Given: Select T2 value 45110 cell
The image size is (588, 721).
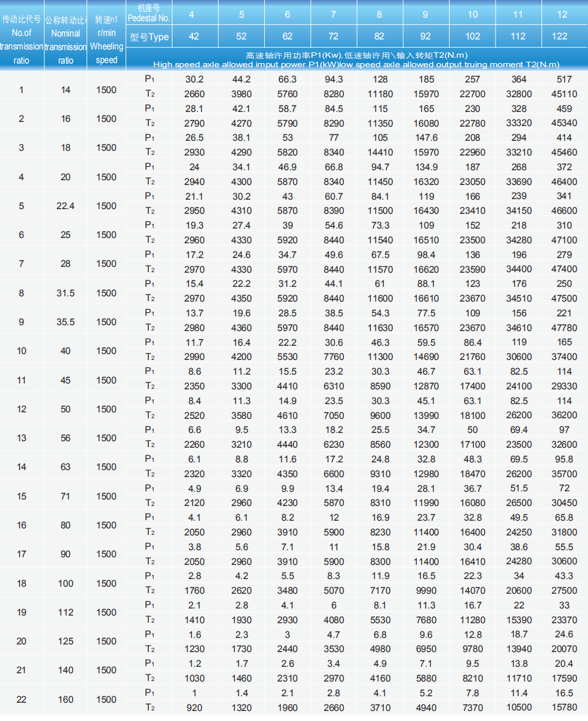Looking at the screenshot, I should tap(564, 94).
